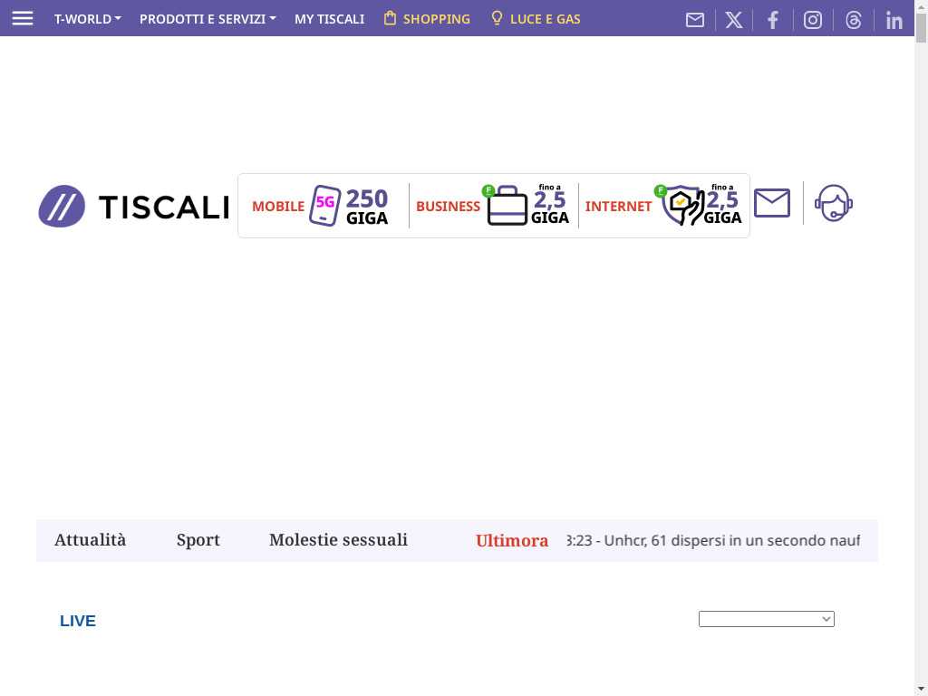Open the SHOPPING link
The image size is (928, 696).
pyautogui.click(x=427, y=19)
